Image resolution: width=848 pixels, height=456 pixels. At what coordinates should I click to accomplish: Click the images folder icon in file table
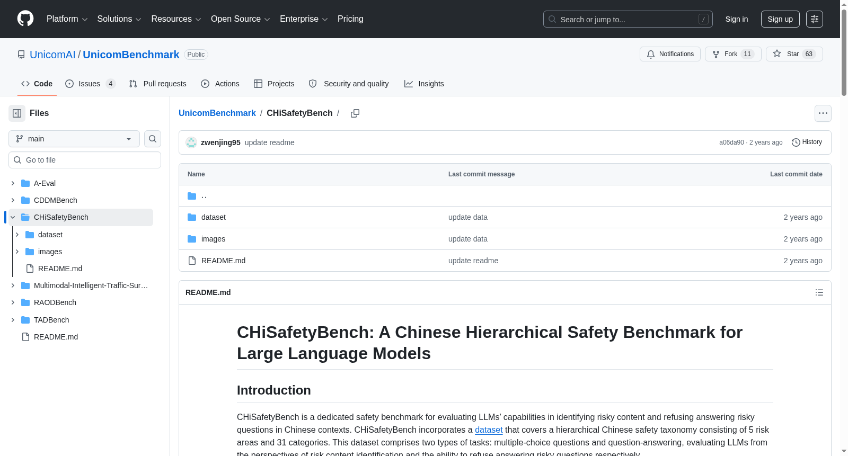(x=192, y=239)
